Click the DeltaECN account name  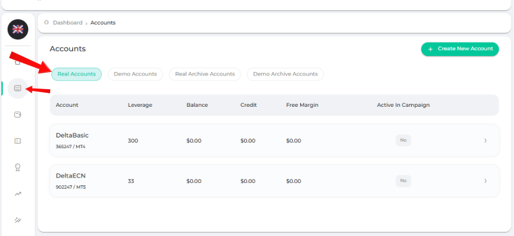click(x=70, y=176)
